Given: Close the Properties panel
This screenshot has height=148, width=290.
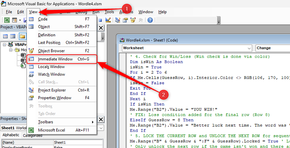Looking at the screenshot, I should [x=101, y=120].
